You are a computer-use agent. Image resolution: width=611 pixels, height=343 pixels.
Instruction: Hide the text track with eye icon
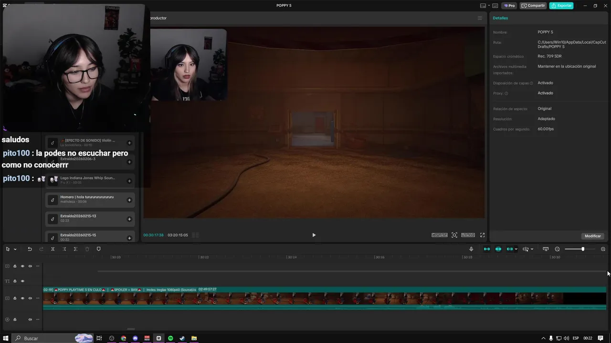click(x=22, y=281)
